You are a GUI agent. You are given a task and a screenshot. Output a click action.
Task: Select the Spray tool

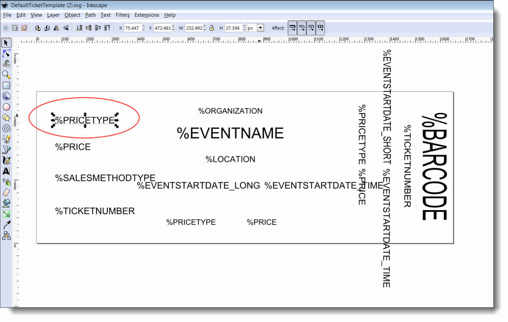(6, 182)
